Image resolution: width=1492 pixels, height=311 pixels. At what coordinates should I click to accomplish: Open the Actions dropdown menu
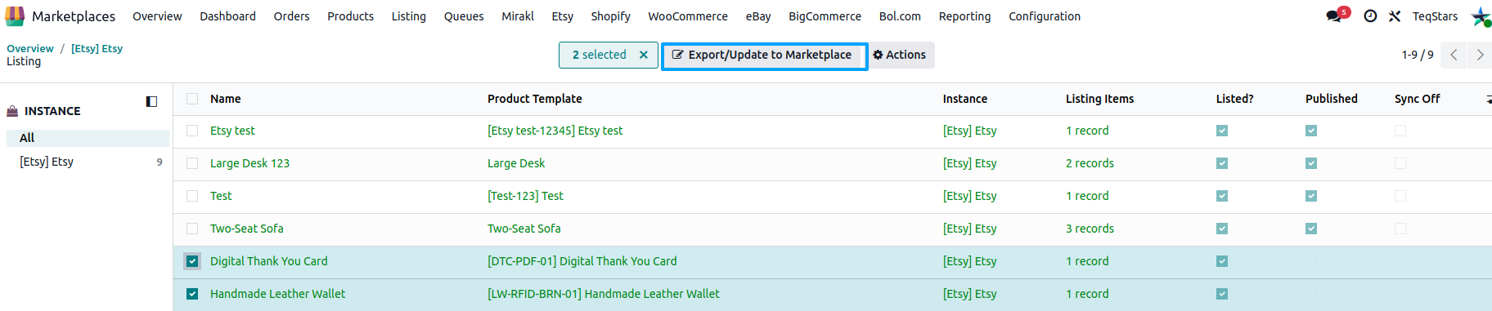click(900, 55)
